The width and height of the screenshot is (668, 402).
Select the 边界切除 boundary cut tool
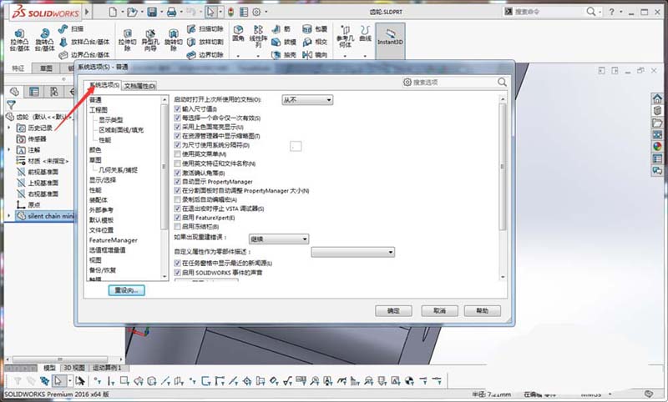(x=205, y=54)
